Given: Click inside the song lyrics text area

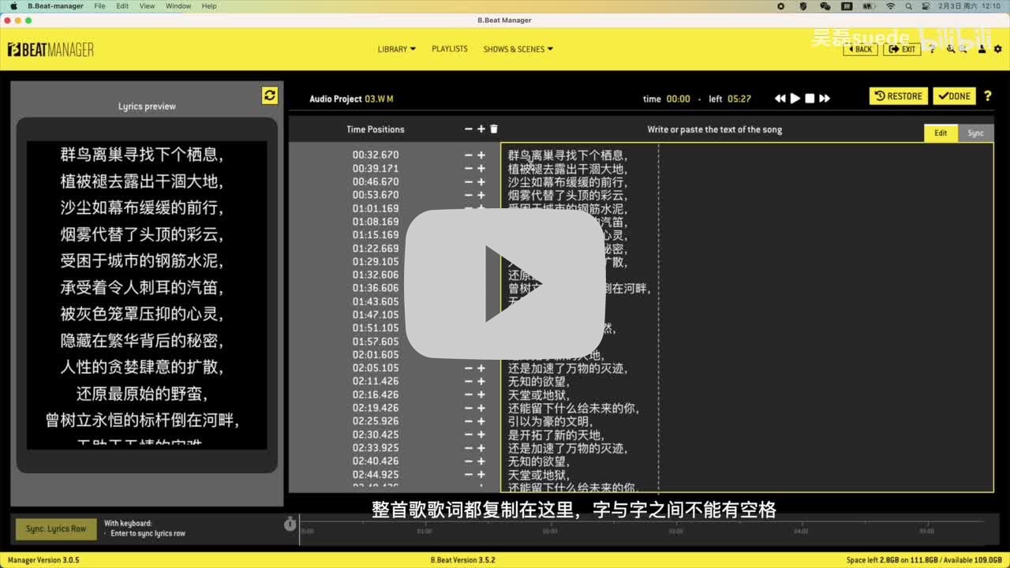Looking at the screenshot, I should [746, 317].
